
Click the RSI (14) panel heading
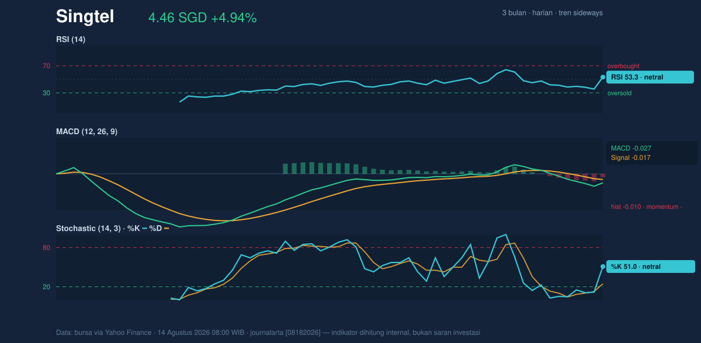71,40
